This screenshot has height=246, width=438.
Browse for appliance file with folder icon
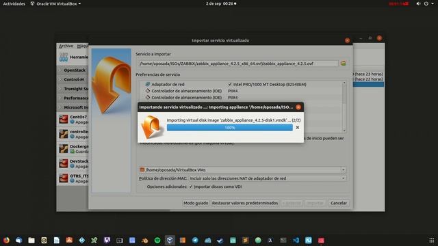pyautogui.click(x=343, y=64)
